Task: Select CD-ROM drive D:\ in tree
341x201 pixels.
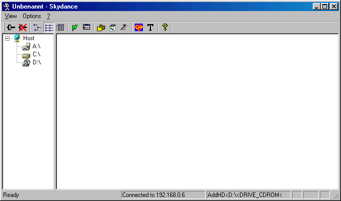Action: (x=36, y=62)
